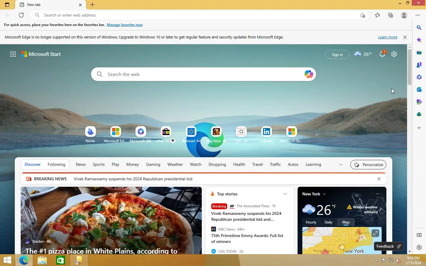Dismiss the breaking news banner
Viewport: 426px width, 266px height.
pos(379,179)
